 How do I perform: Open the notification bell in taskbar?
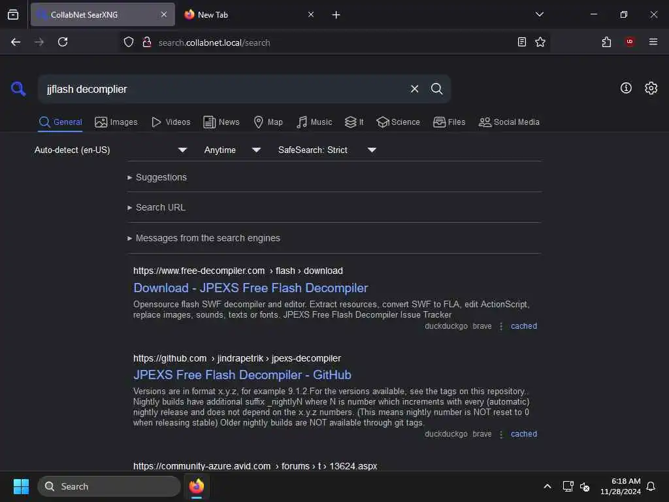pyautogui.click(x=651, y=486)
